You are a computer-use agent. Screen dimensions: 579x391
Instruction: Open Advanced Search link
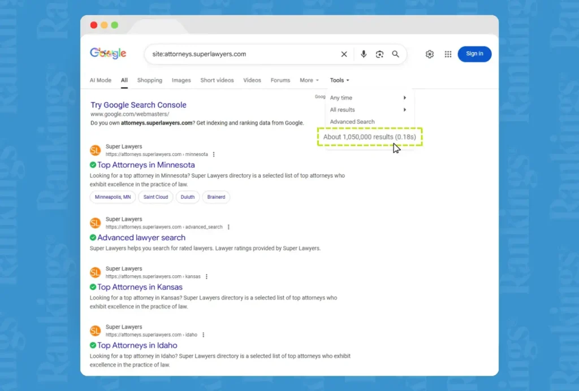coord(352,121)
